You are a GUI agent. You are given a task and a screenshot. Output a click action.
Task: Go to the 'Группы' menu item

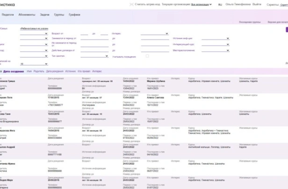point(59,15)
